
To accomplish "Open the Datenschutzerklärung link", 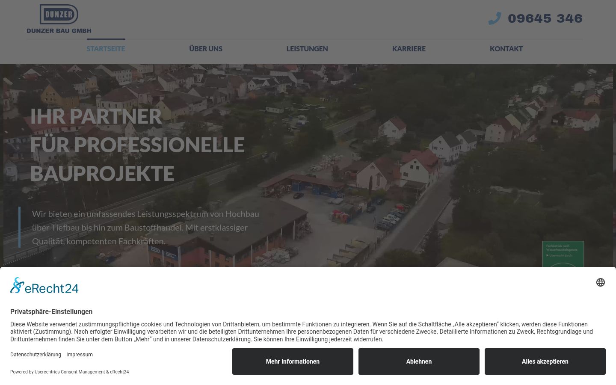I will (x=36, y=355).
